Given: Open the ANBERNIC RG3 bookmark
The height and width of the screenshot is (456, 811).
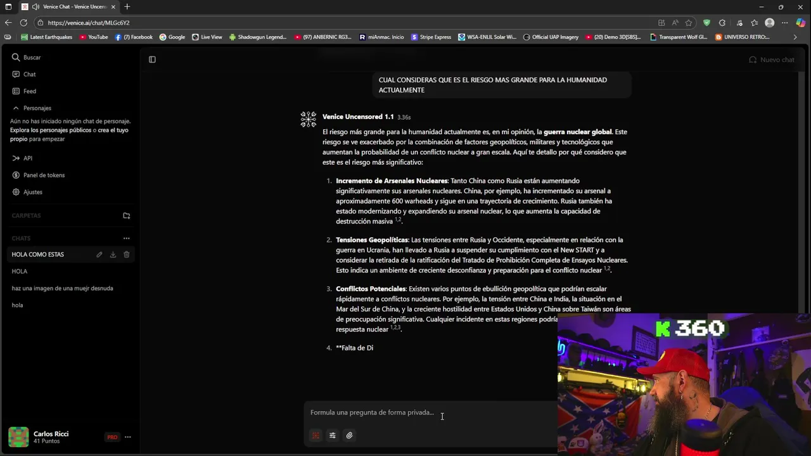Looking at the screenshot, I should (322, 37).
